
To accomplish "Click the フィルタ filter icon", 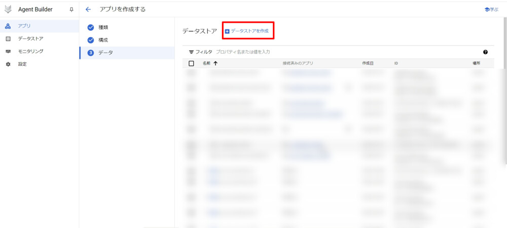I will (192, 52).
